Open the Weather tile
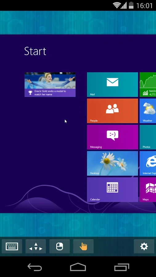 [x=148, y=111]
